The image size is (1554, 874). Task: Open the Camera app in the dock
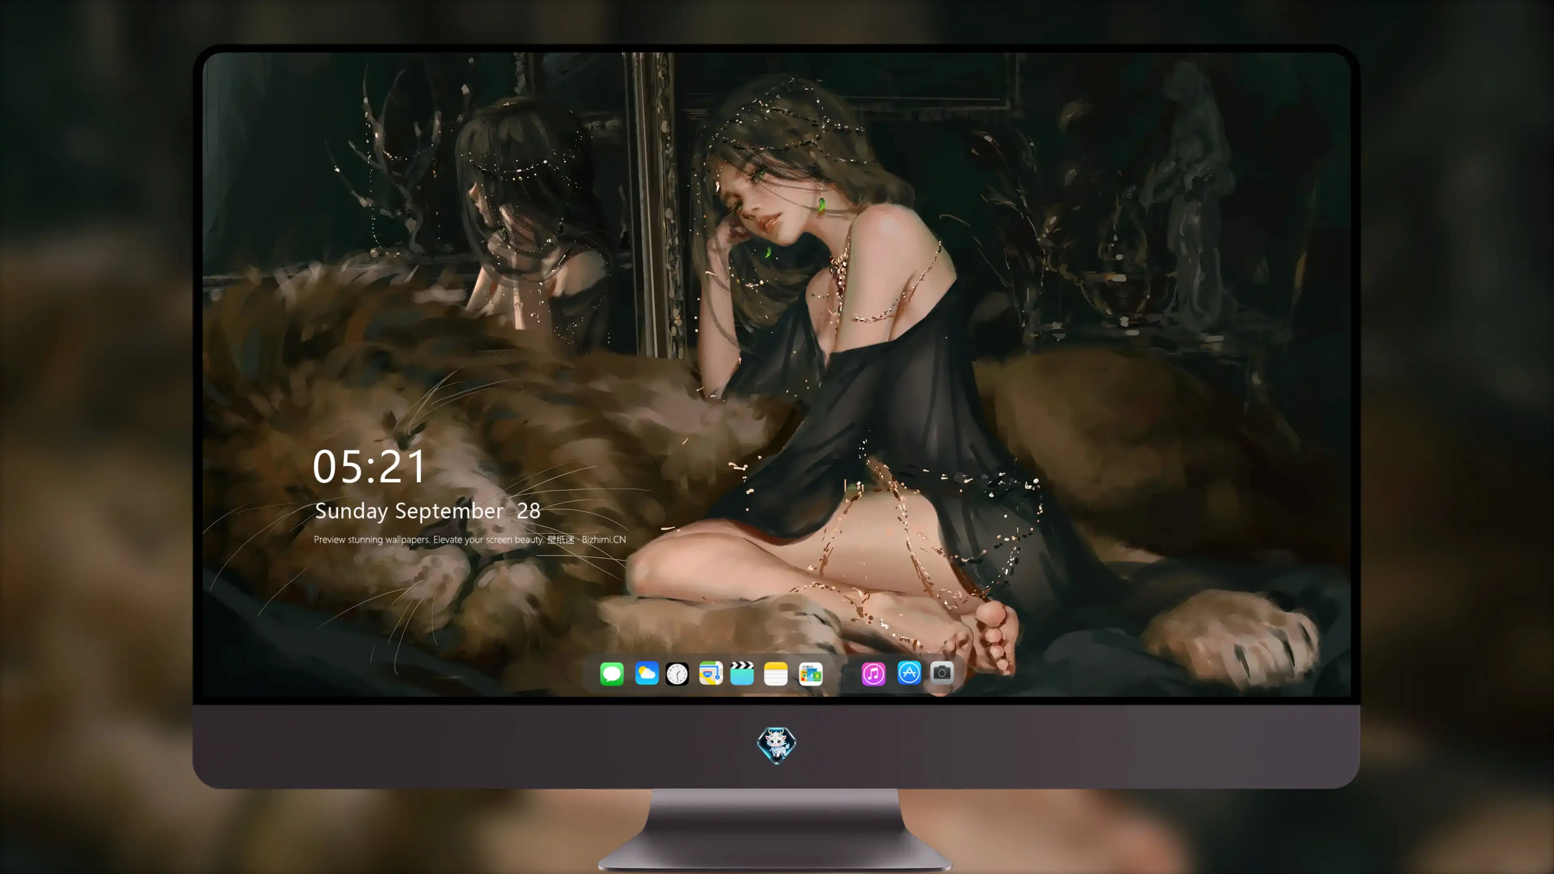[942, 672]
